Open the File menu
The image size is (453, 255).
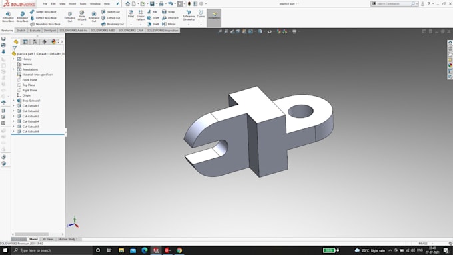point(45,4)
